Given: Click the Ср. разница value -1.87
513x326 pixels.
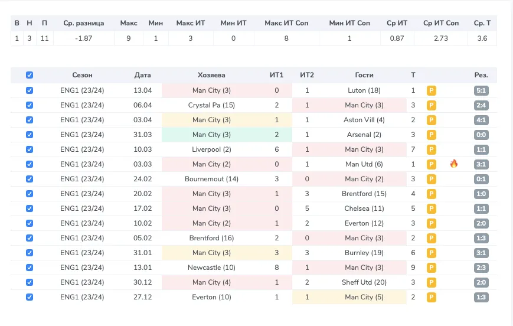Looking at the screenshot, I should click(x=83, y=38).
